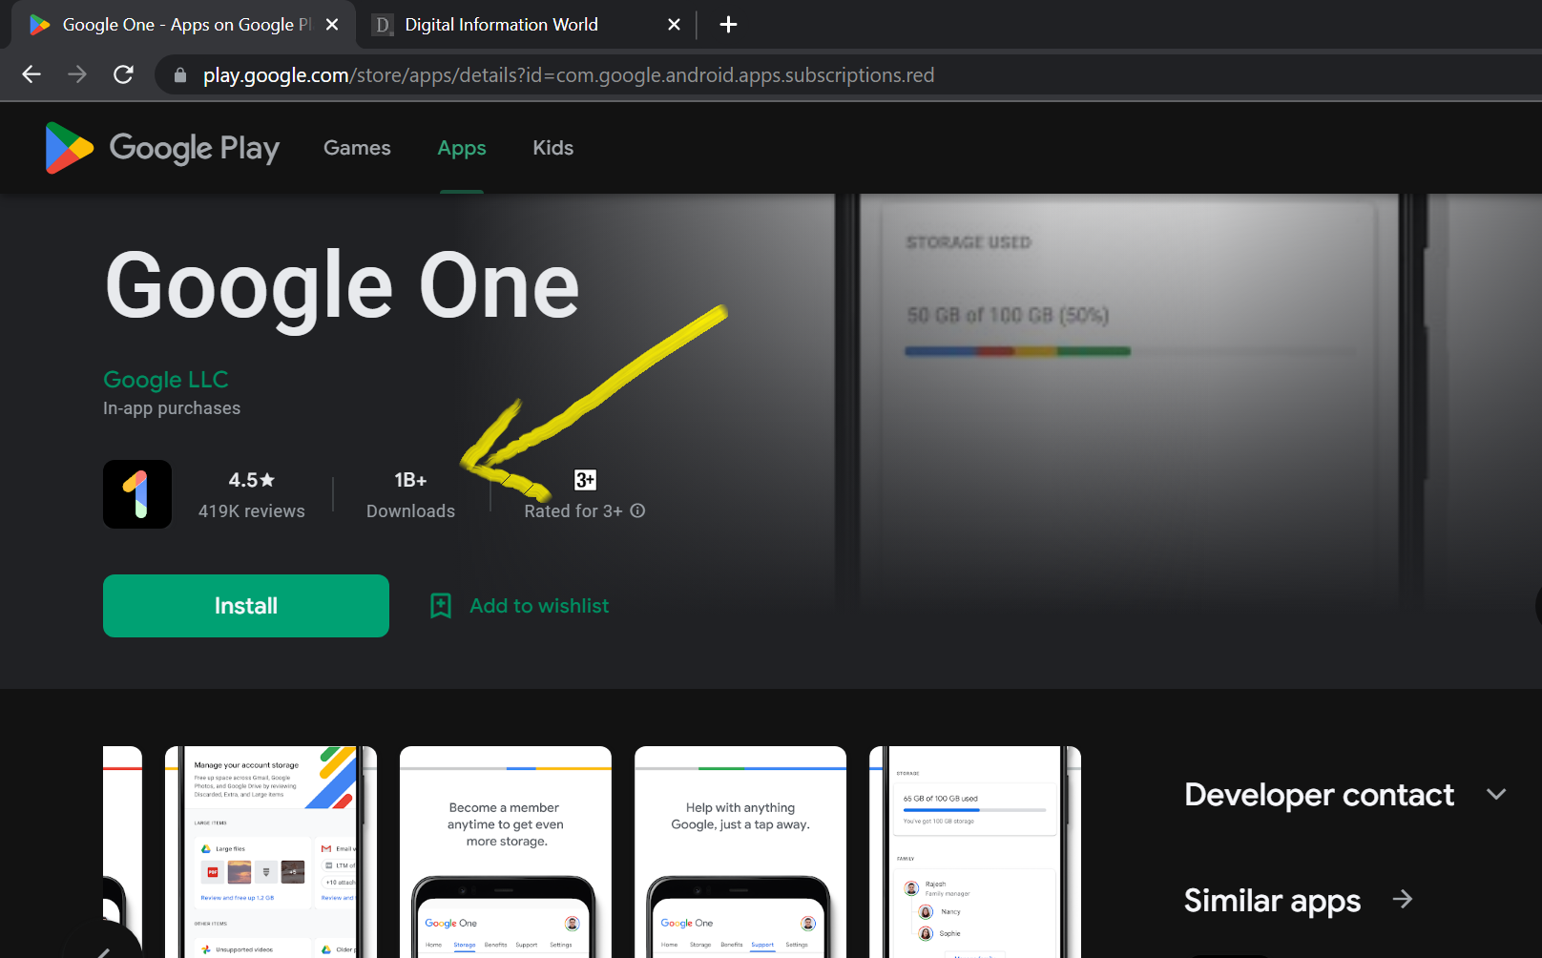Close the Digital Information World tab
The image size is (1542, 958).
point(674,25)
